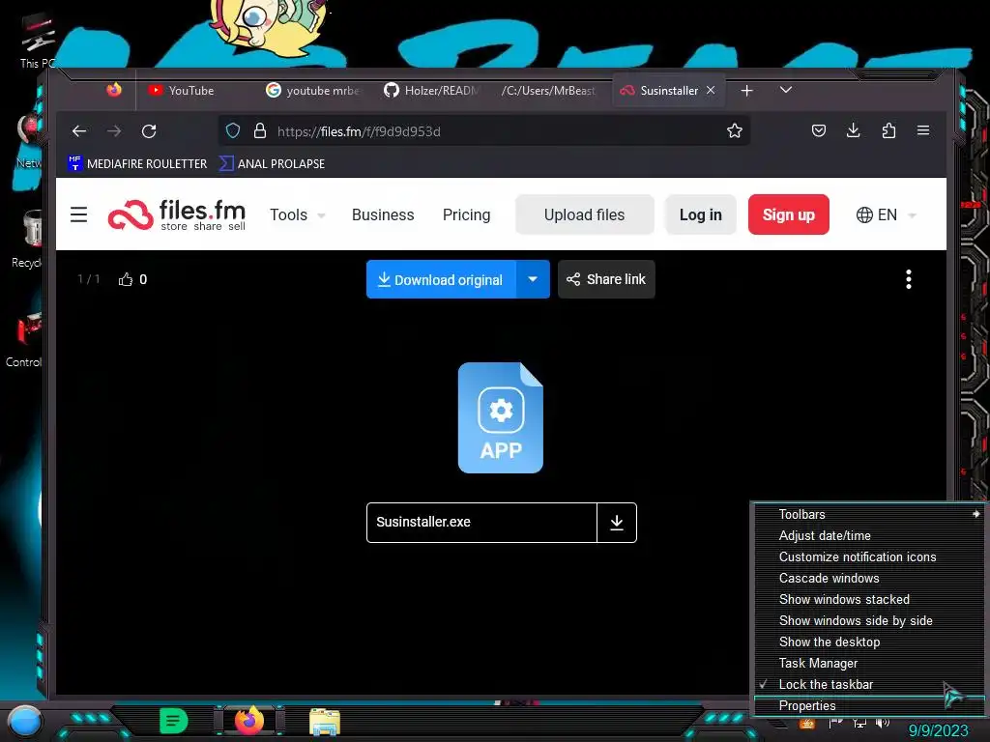The image size is (990, 742).
Task: Switch to the youtube mrbe Google tab
Action: tap(314, 90)
